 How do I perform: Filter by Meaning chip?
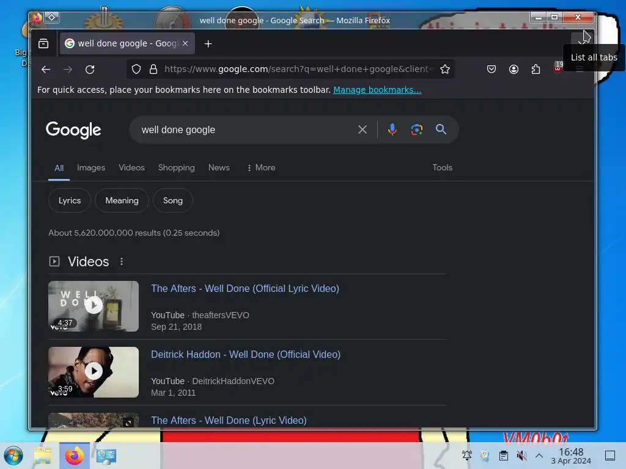click(x=122, y=200)
